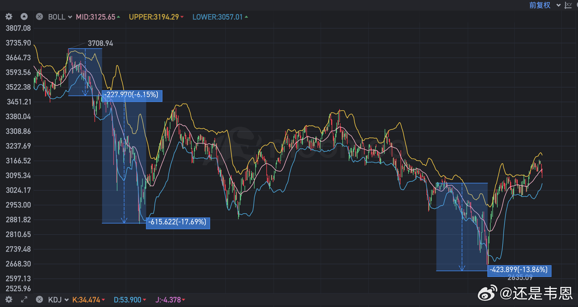Click the 3593.56 price axis label
Screen dimensions: 578x307
pyautogui.click(x=18, y=72)
